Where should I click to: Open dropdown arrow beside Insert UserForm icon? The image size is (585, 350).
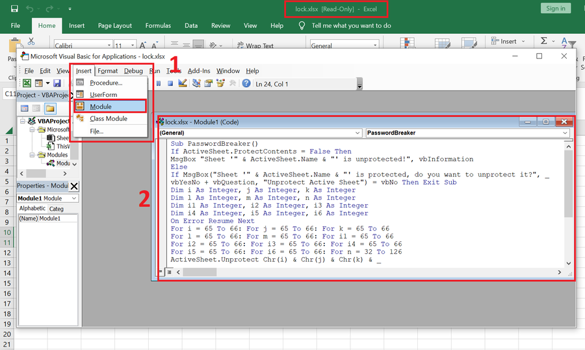tap(47, 83)
